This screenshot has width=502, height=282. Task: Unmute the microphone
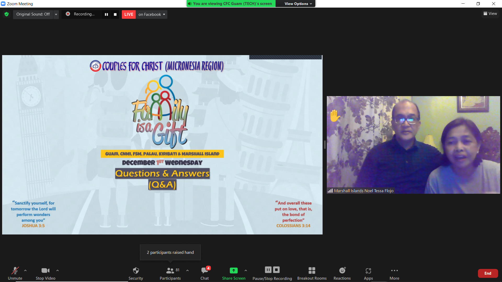pos(15,273)
